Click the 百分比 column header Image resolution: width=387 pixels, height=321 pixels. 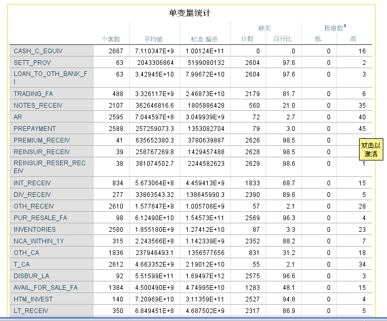[283, 39]
